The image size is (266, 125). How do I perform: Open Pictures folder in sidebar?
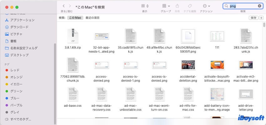pos(16,34)
